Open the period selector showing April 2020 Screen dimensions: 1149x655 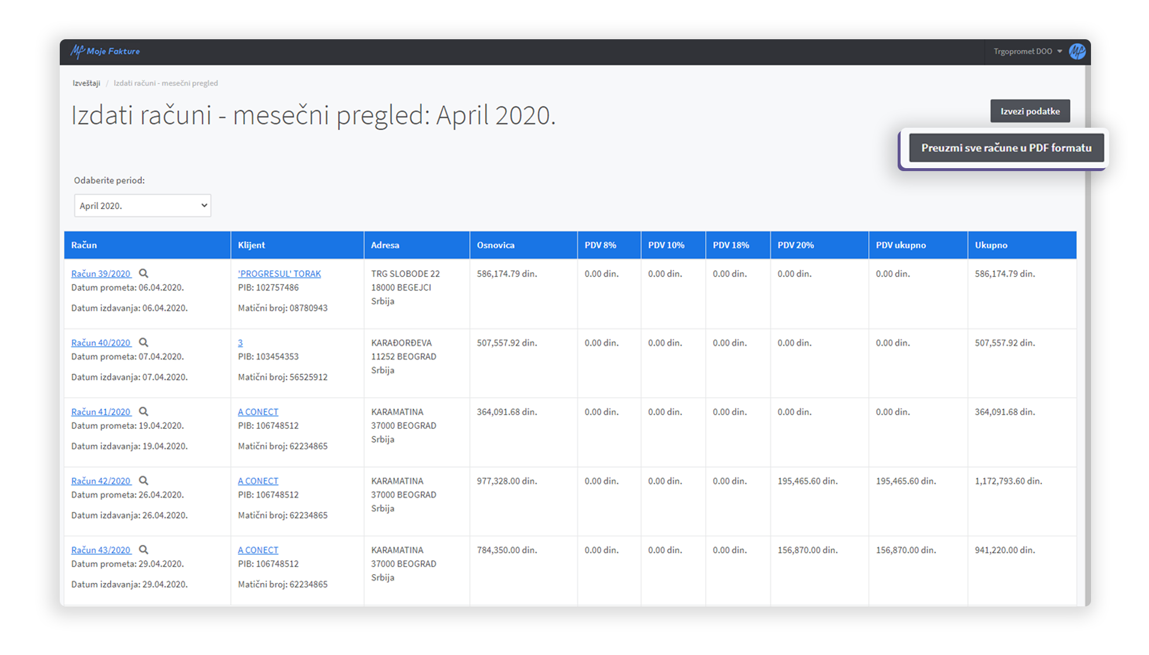tap(142, 206)
